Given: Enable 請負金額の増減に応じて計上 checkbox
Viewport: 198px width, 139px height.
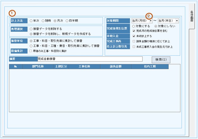Looking at the screenshot, I should 134,41.
